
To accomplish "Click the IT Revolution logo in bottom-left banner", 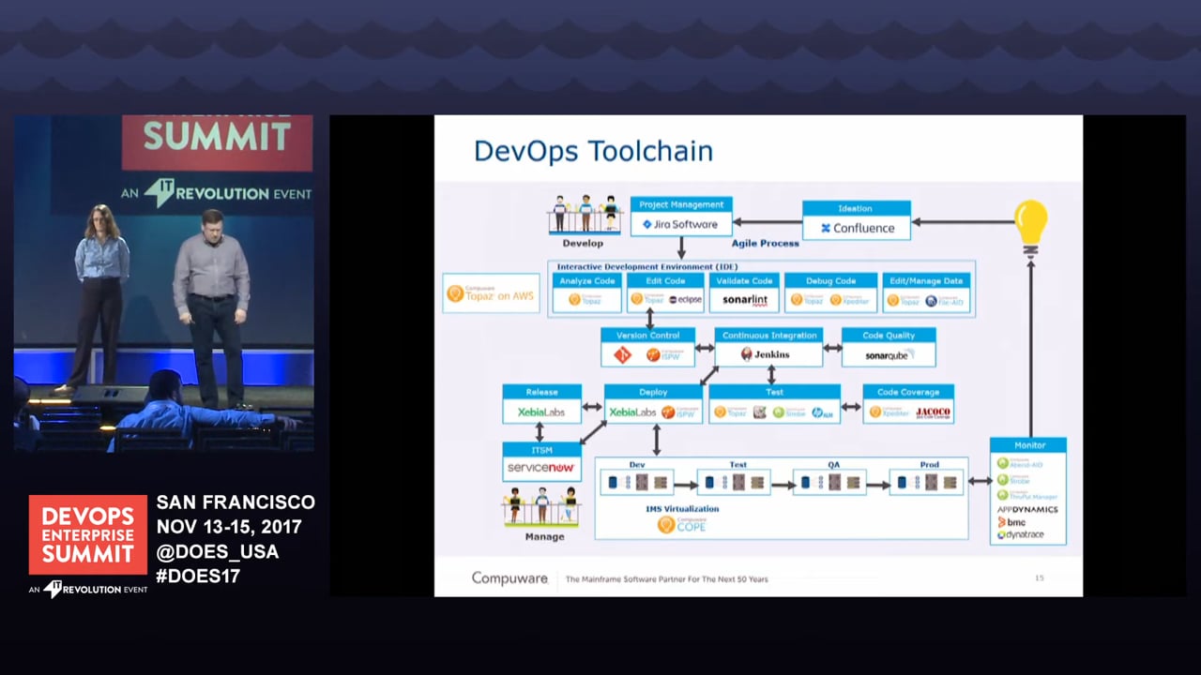I will 88,590.
